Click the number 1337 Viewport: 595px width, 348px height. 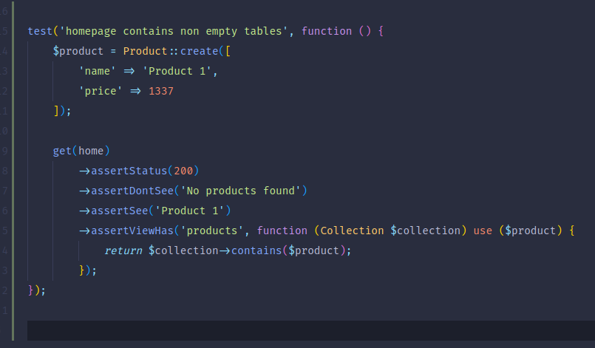(x=161, y=91)
